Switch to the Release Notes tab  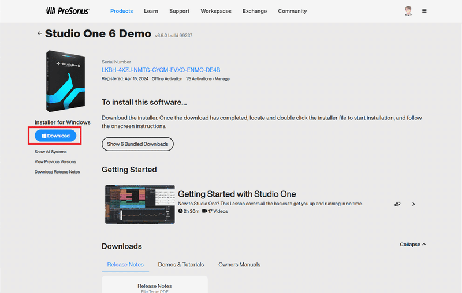coord(125,265)
